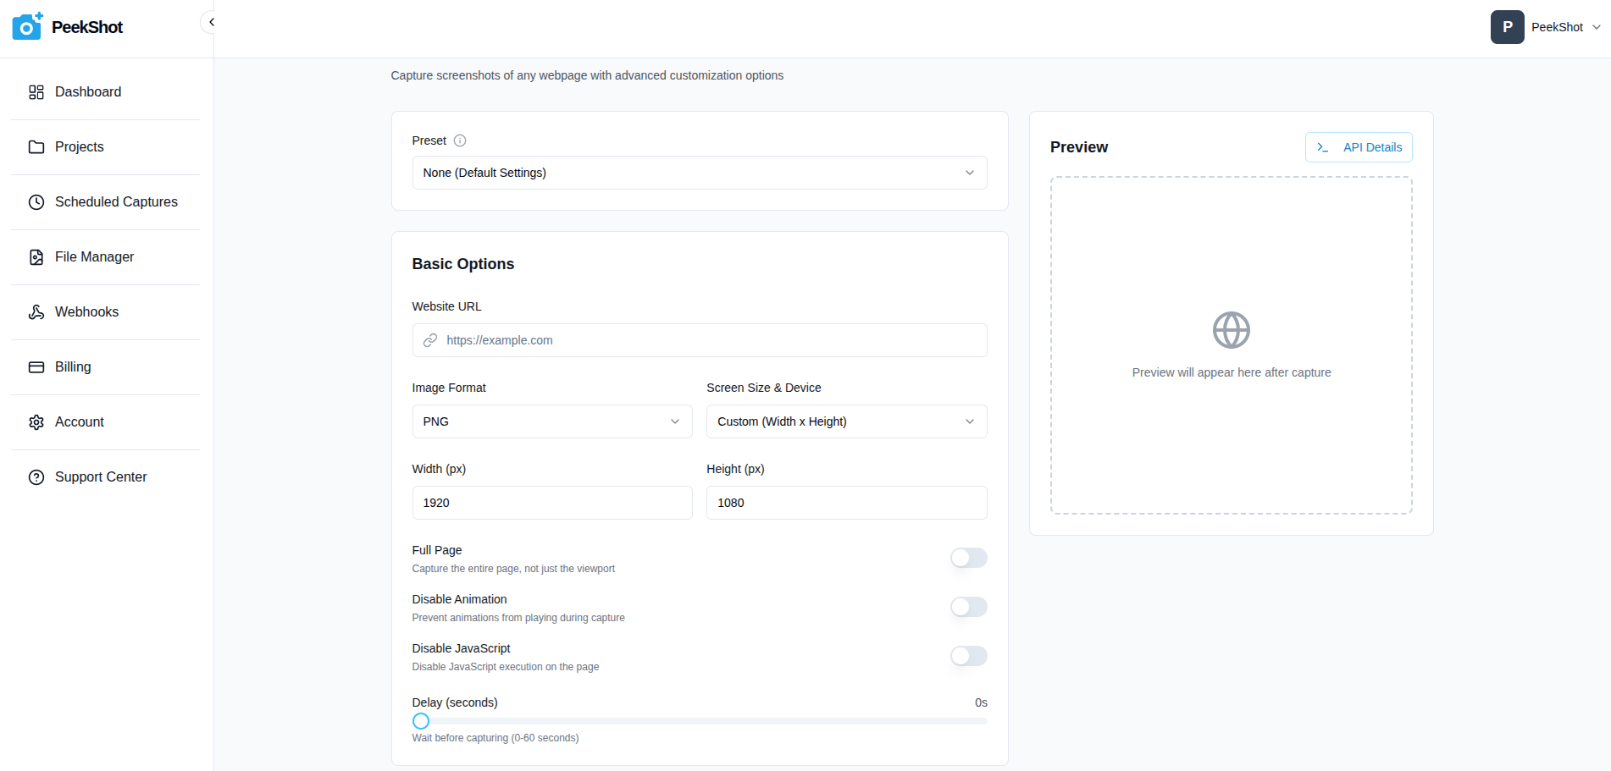Go to Account in the sidebar
This screenshot has height=771, width=1611.
tap(80, 422)
